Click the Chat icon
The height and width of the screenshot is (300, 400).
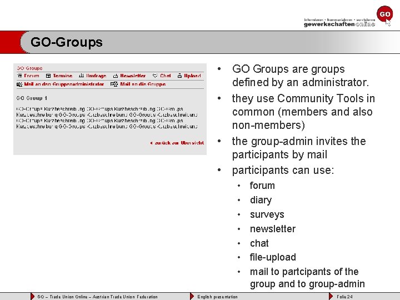point(155,76)
